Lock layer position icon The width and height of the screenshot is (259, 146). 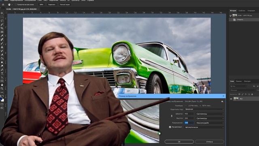point(246,94)
